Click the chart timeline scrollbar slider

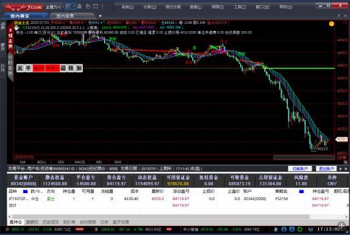304,158
